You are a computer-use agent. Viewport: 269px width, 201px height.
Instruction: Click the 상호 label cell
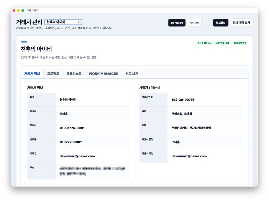coord(41,100)
